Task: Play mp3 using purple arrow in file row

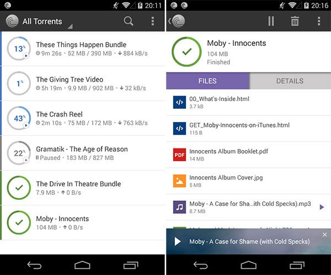Action: (x=322, y=207)
